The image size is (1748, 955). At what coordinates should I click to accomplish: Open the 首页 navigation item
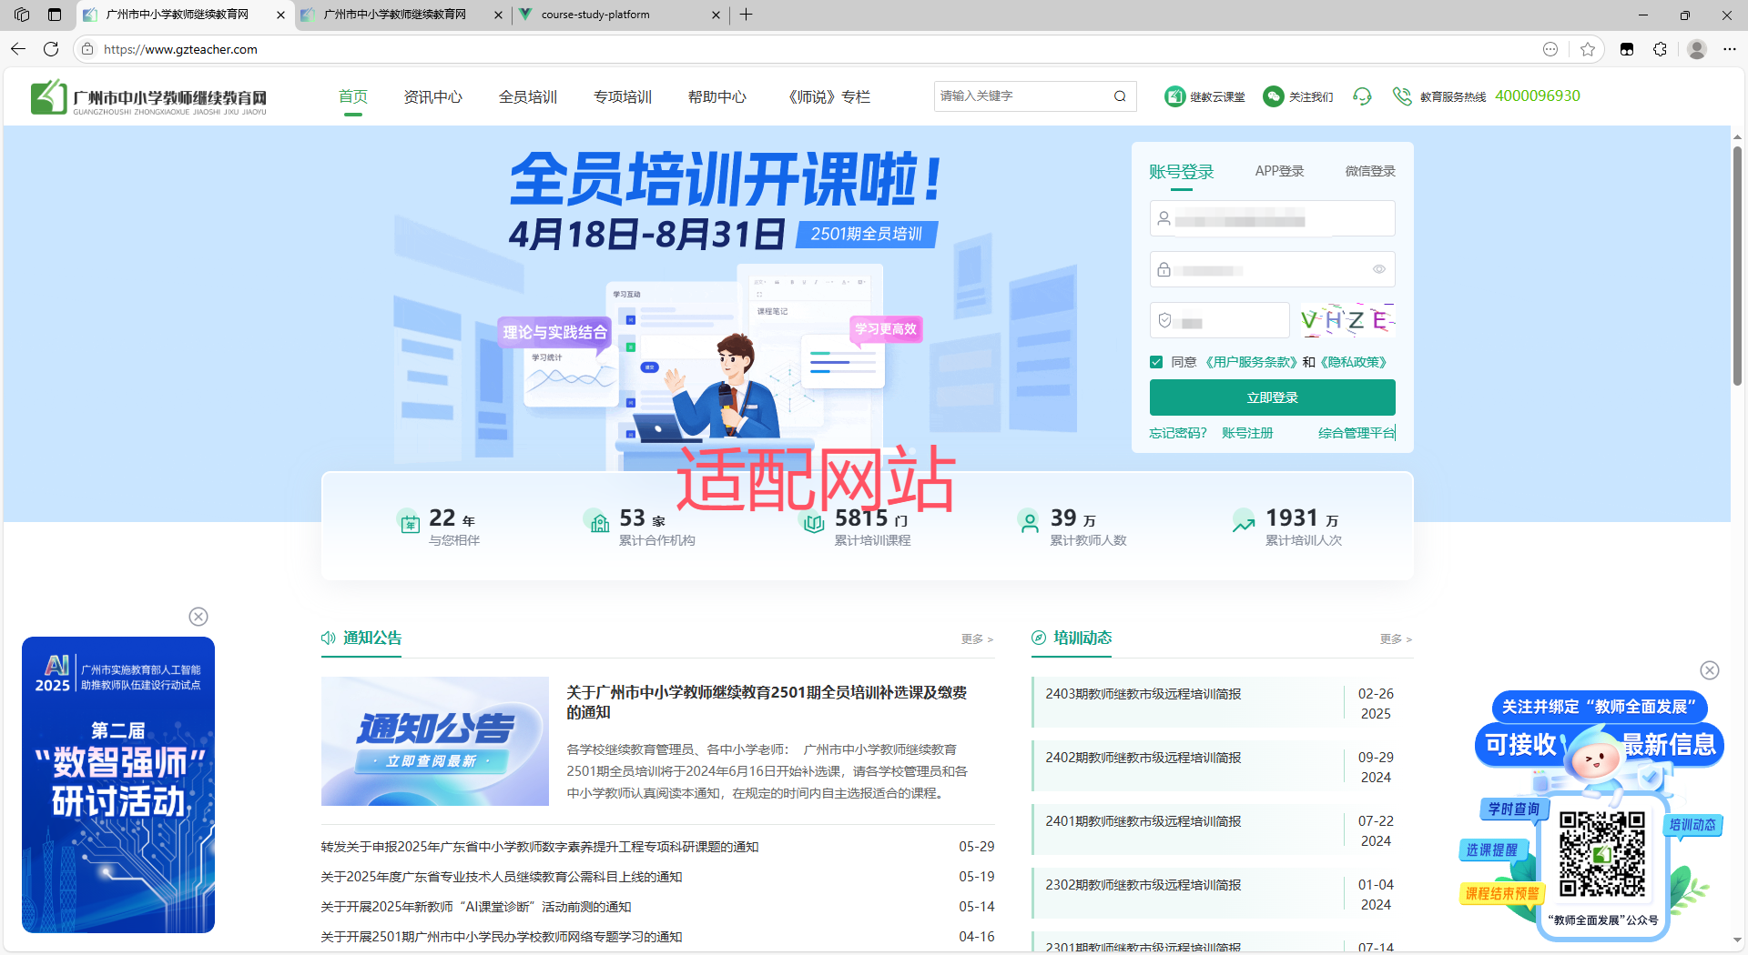353,96
